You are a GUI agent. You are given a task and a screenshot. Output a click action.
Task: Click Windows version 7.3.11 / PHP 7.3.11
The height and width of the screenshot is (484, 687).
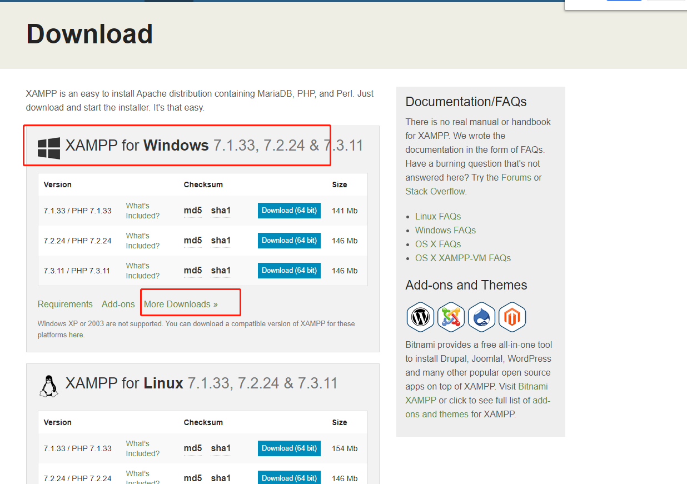(77, 271)
